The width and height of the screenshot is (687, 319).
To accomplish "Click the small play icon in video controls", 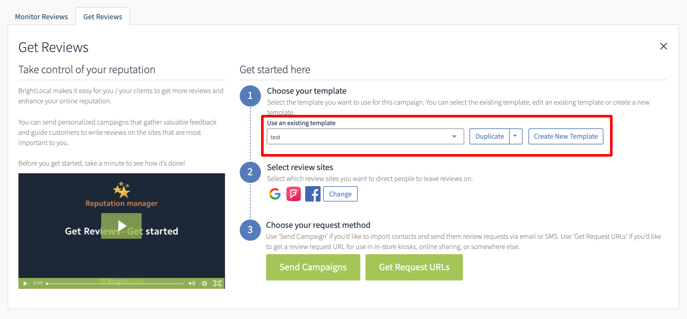I will 25,283.
